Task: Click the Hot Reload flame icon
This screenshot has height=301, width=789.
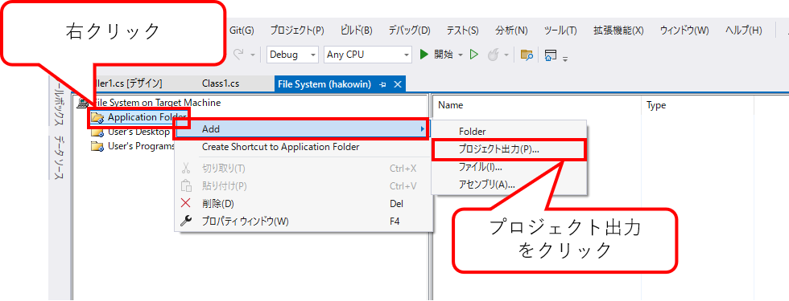Action: [493, 55]
